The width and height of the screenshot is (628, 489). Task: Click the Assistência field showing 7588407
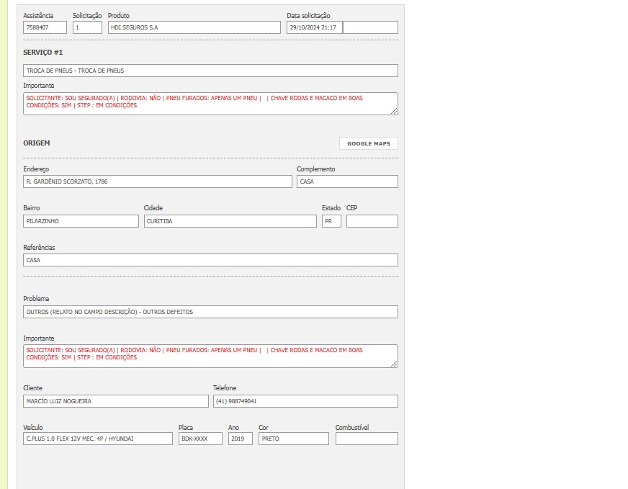pyautogui.click(x=45, y=27)
